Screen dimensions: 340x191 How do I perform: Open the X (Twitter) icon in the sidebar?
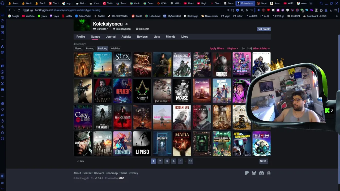(x=2, y=84)
